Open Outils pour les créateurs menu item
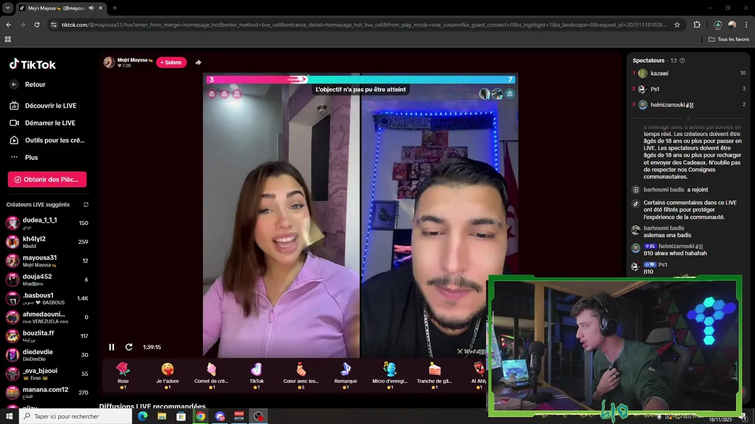 pos(47,140)
